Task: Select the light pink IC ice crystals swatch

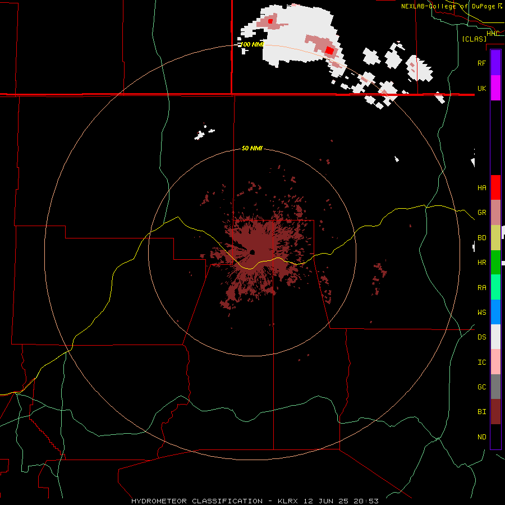Action: [495, 362]
